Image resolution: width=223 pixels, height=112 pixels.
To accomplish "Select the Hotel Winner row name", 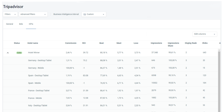I will tap(34, 53).
